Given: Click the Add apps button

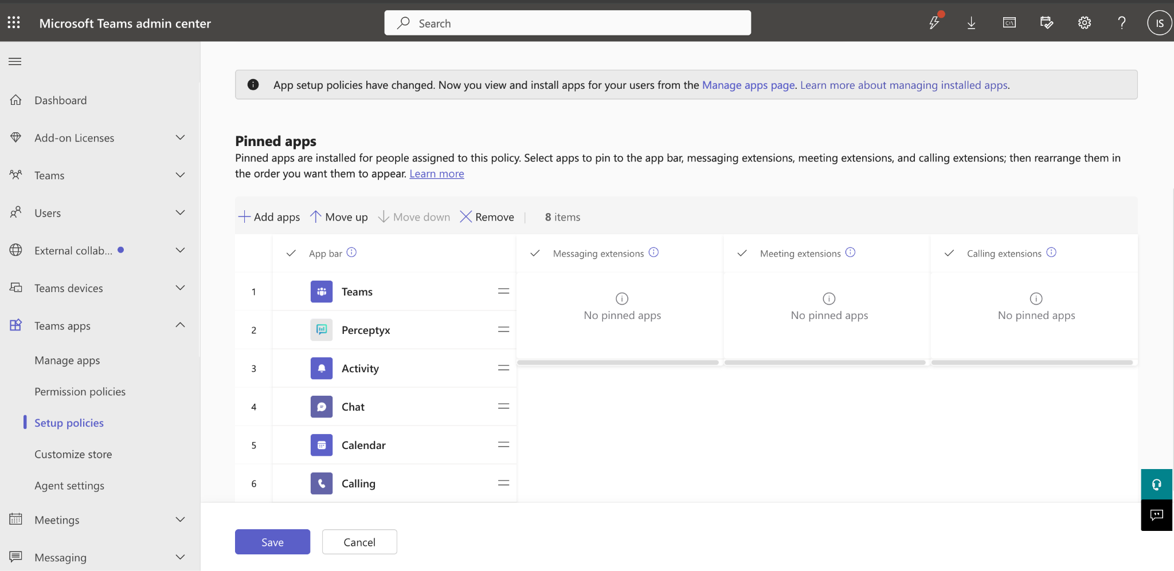Looking at the screenshot, I should pos(269,217).
